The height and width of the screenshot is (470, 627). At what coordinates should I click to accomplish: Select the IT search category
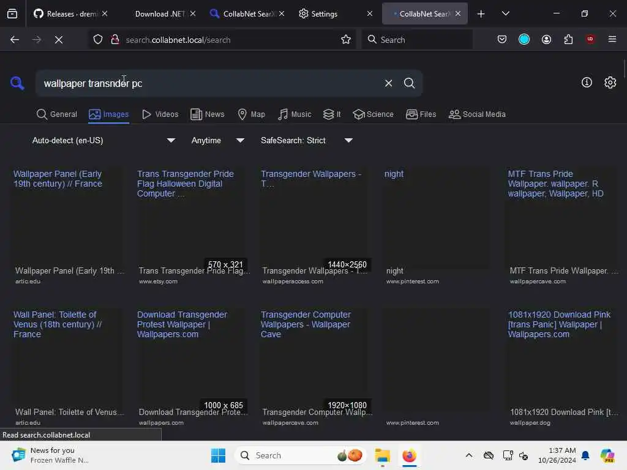click(x=332, y=114)
